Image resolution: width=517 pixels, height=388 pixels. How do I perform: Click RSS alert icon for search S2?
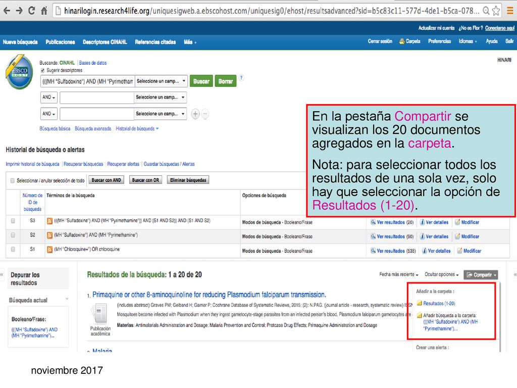point(50,235)
